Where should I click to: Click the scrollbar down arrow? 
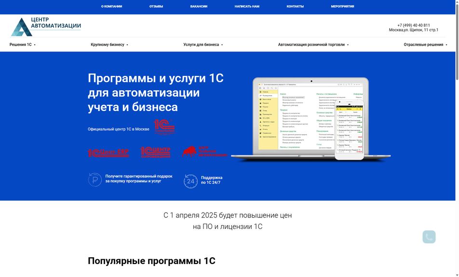tap(457, 275)
